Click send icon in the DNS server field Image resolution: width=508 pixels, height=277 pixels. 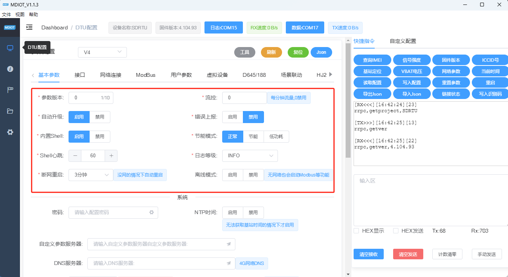pyautogui.click(x=229, y=263)
